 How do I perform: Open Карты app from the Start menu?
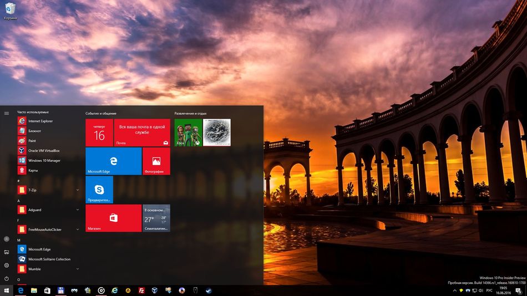(49, 170)
